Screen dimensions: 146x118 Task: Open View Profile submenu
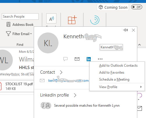point(117,87)
